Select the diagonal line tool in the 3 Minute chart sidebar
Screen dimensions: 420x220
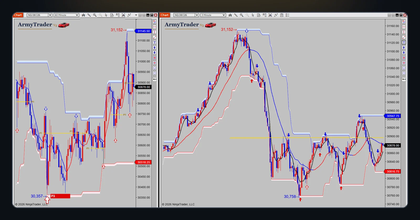click(404, 37)
